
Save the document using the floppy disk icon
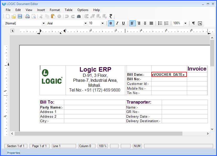click(20, 16)
